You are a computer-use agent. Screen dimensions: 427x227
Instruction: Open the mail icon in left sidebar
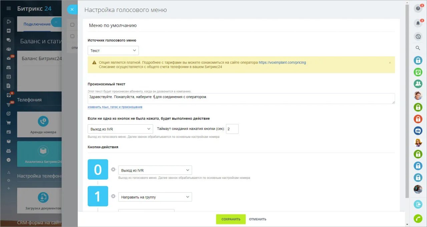[9, 58]
